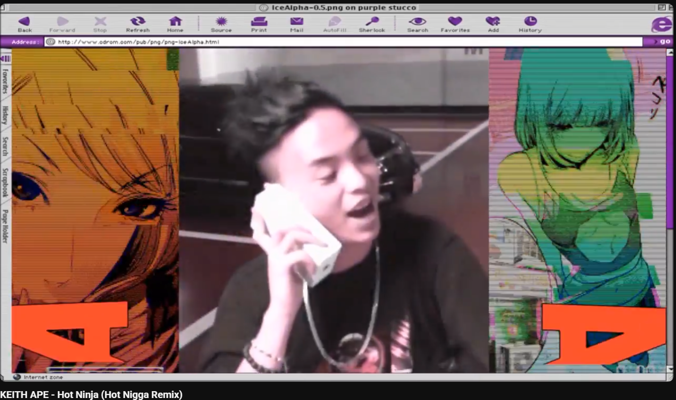Open the Favorites sidebar tab
Viewport: 676px width, 400px height.
point(5,81)
